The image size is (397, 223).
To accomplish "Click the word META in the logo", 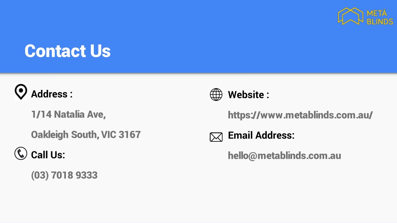I will coord(377,13).
